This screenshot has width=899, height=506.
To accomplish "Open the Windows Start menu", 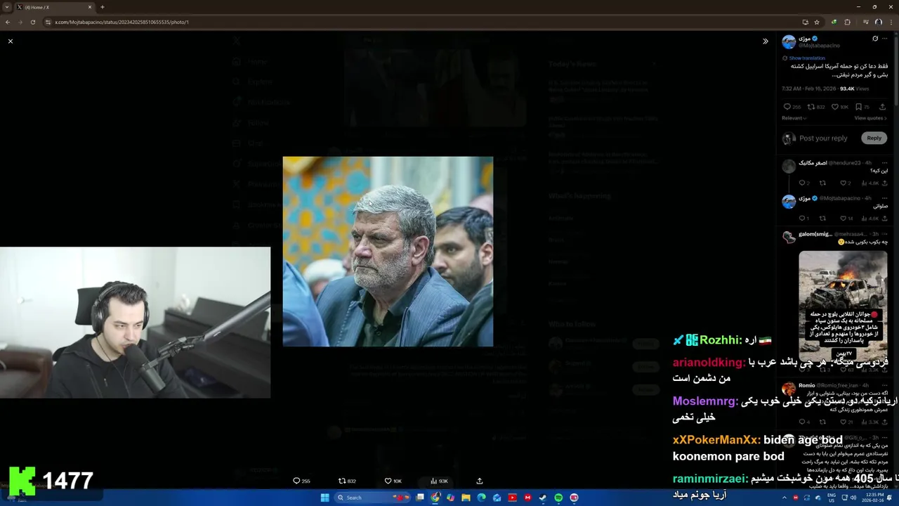I will point(324,498).
